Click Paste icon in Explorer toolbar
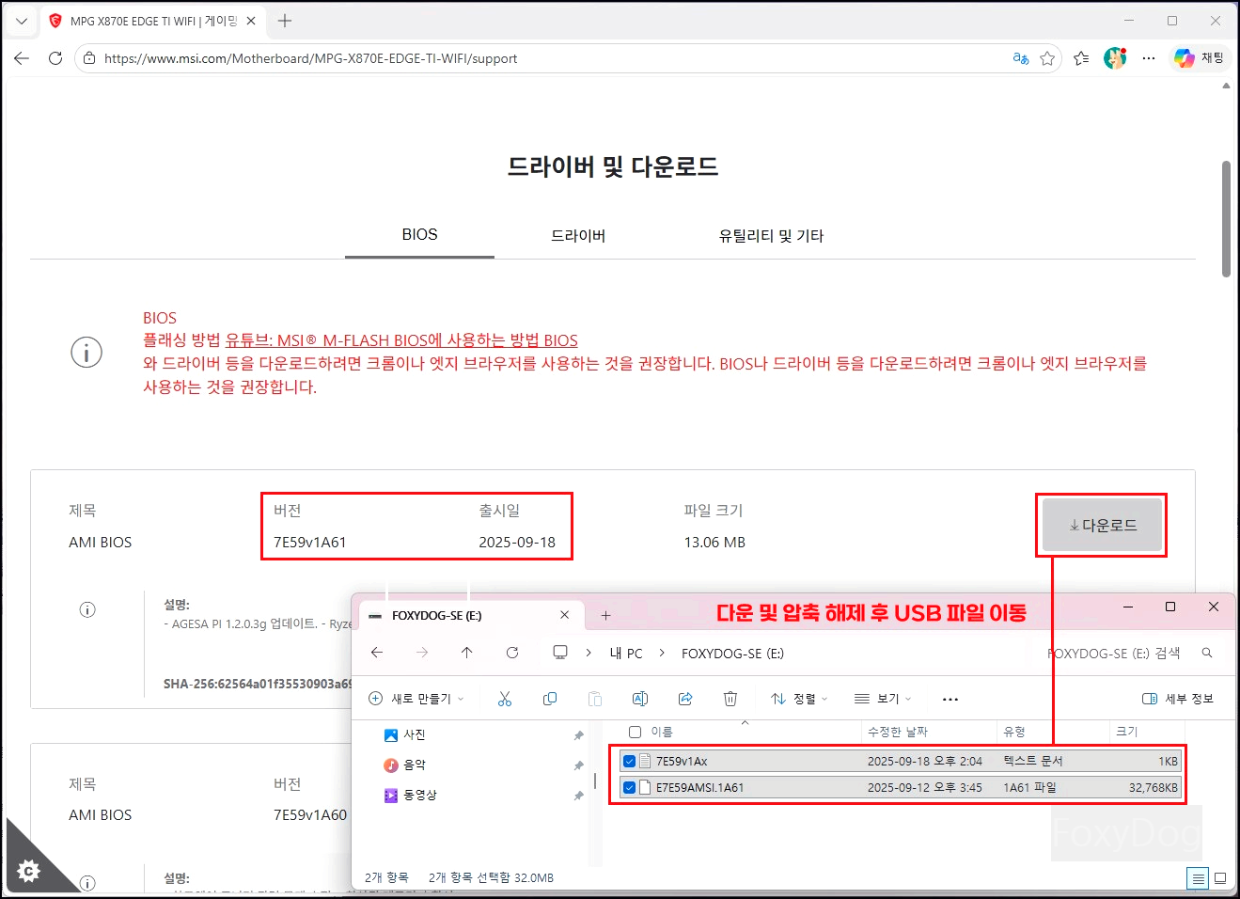This screenshot has height=899, width=1240. pyautogui.click(x=595, y=699)
